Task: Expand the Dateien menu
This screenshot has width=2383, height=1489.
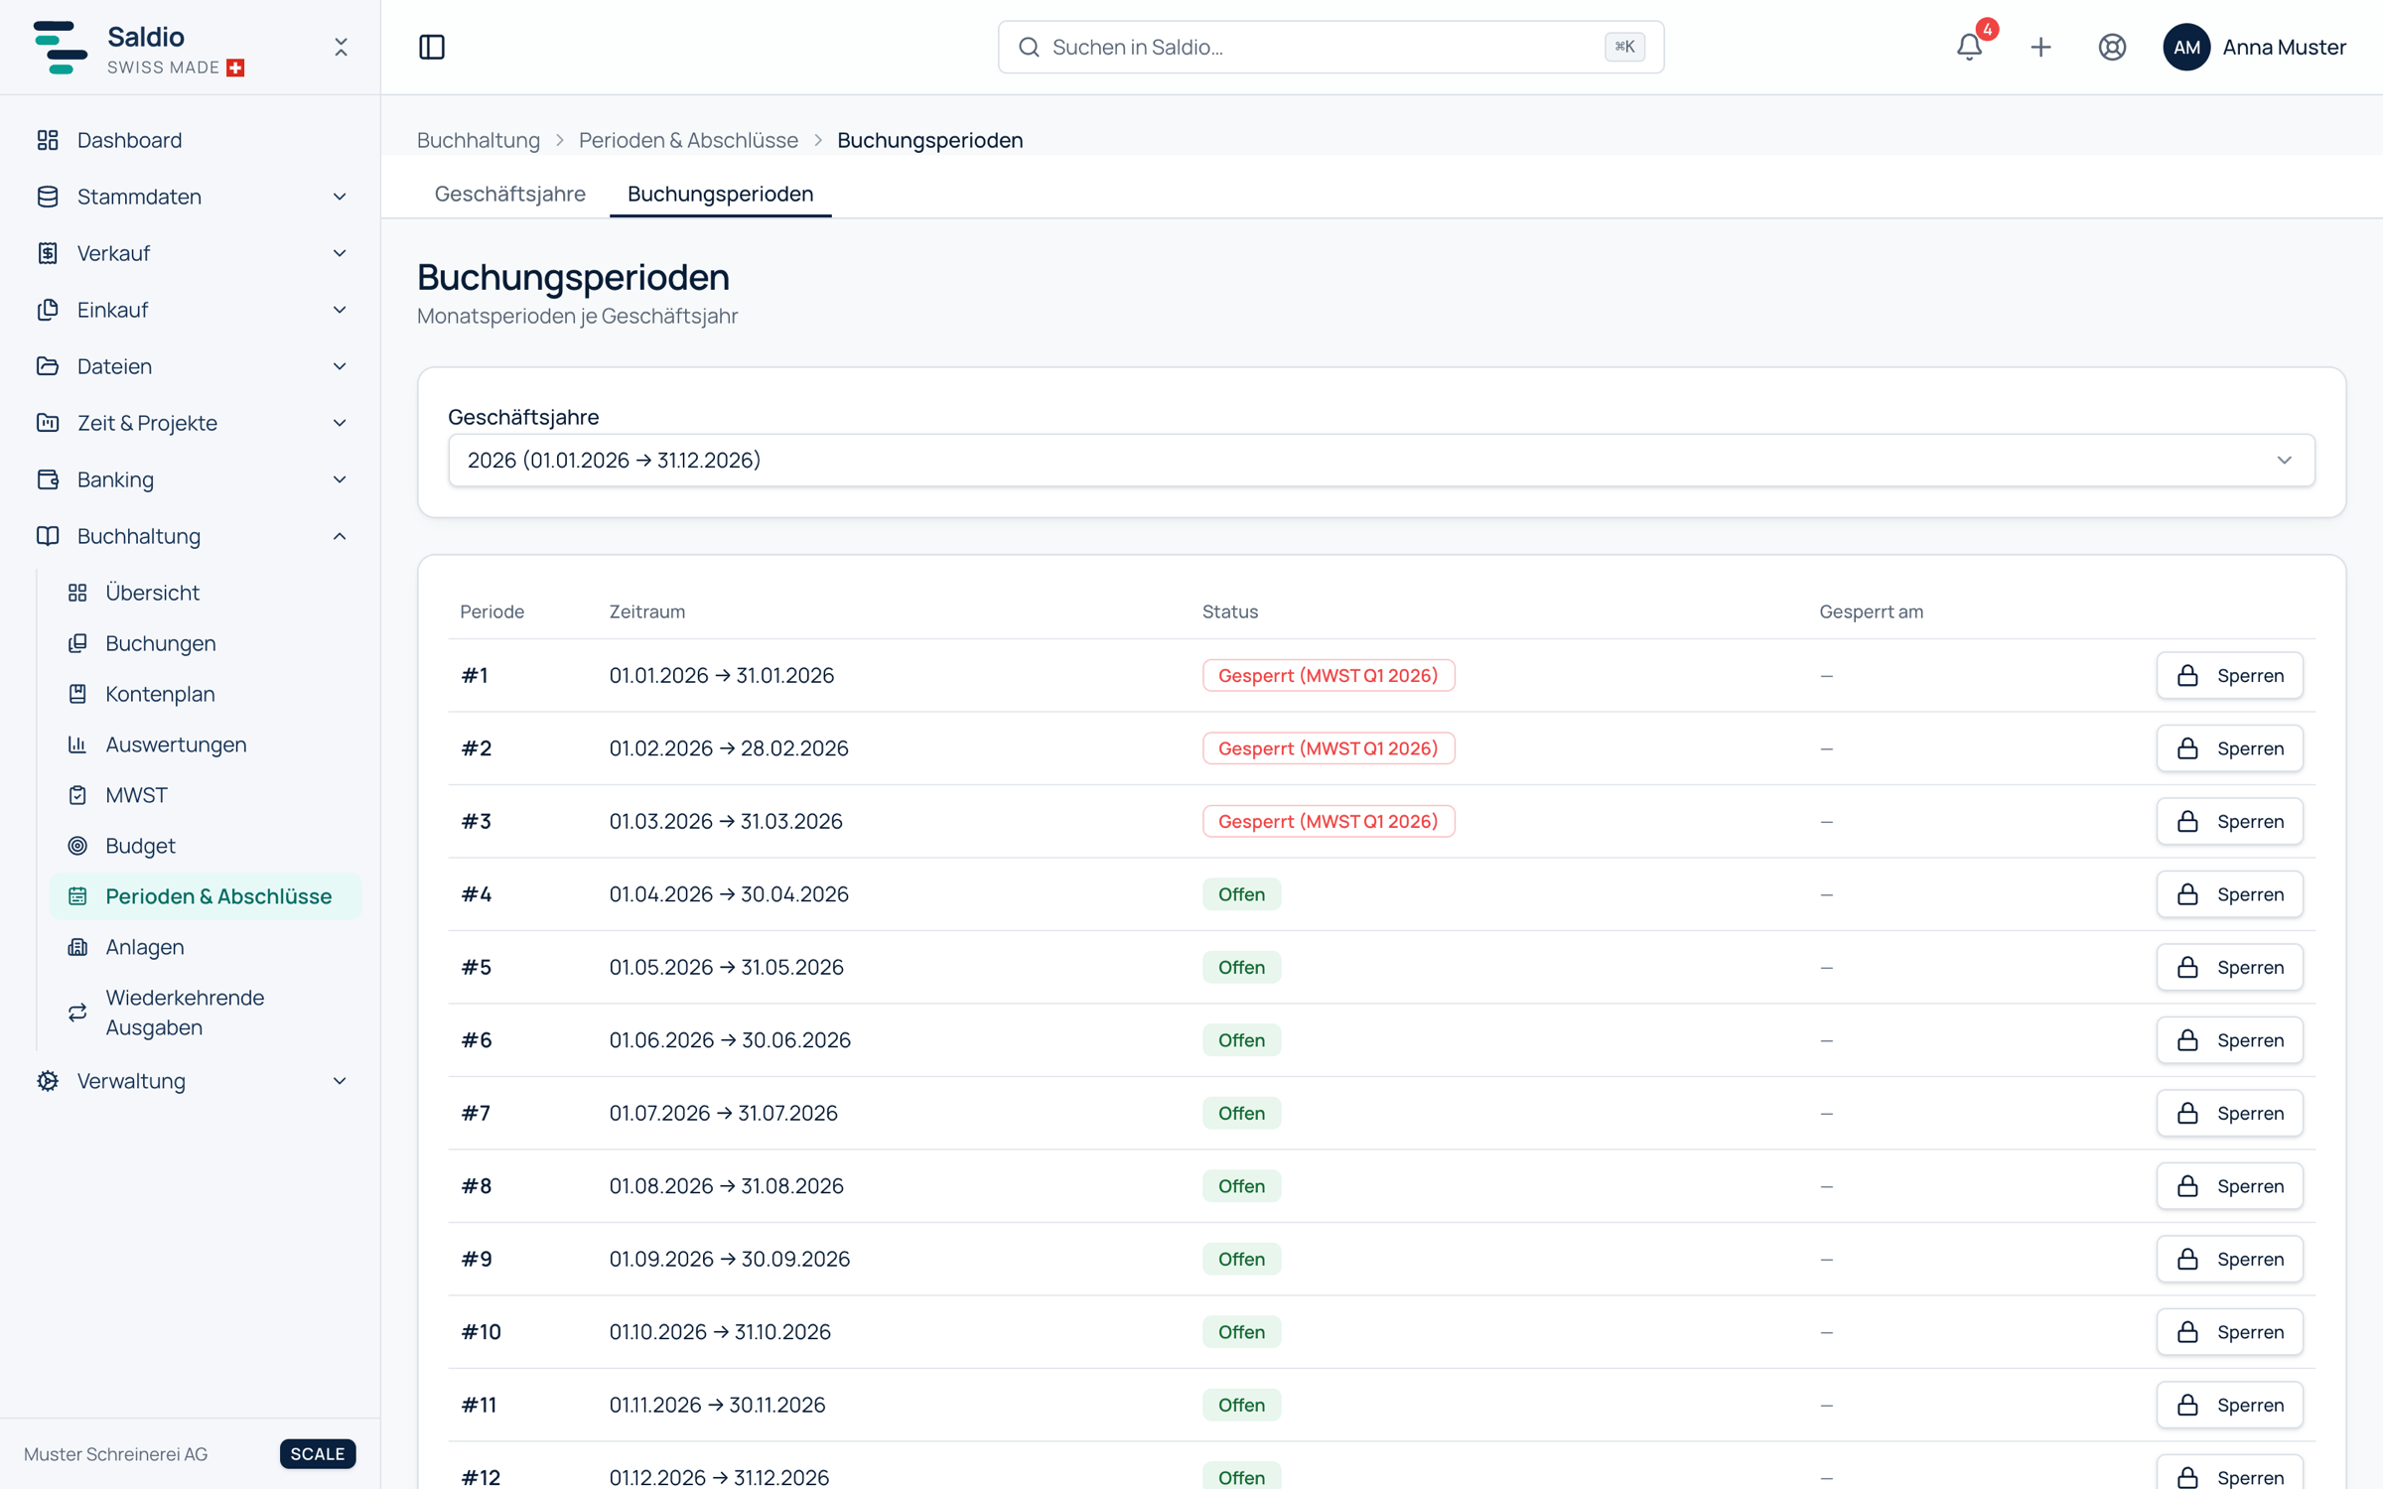Action: tap(190, 366)
